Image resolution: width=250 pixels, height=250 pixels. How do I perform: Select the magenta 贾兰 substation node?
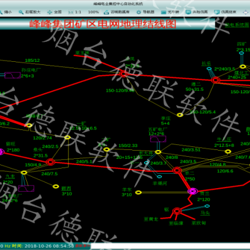[x=192, y=191]
